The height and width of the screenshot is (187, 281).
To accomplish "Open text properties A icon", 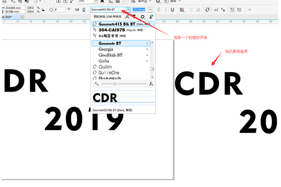I will pos(223,10).
